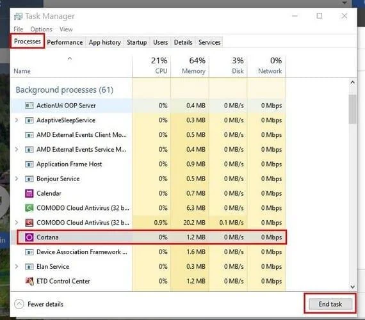Click the AMD External Events Client icon
Image resolution: width=365 pixels, height=320 pixels.
click(x=29, y=135)
